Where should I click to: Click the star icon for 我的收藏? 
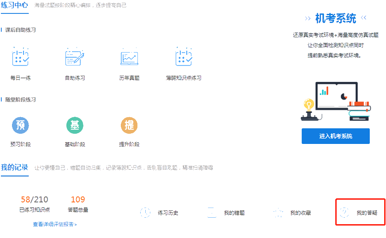(x=278, y=213)
